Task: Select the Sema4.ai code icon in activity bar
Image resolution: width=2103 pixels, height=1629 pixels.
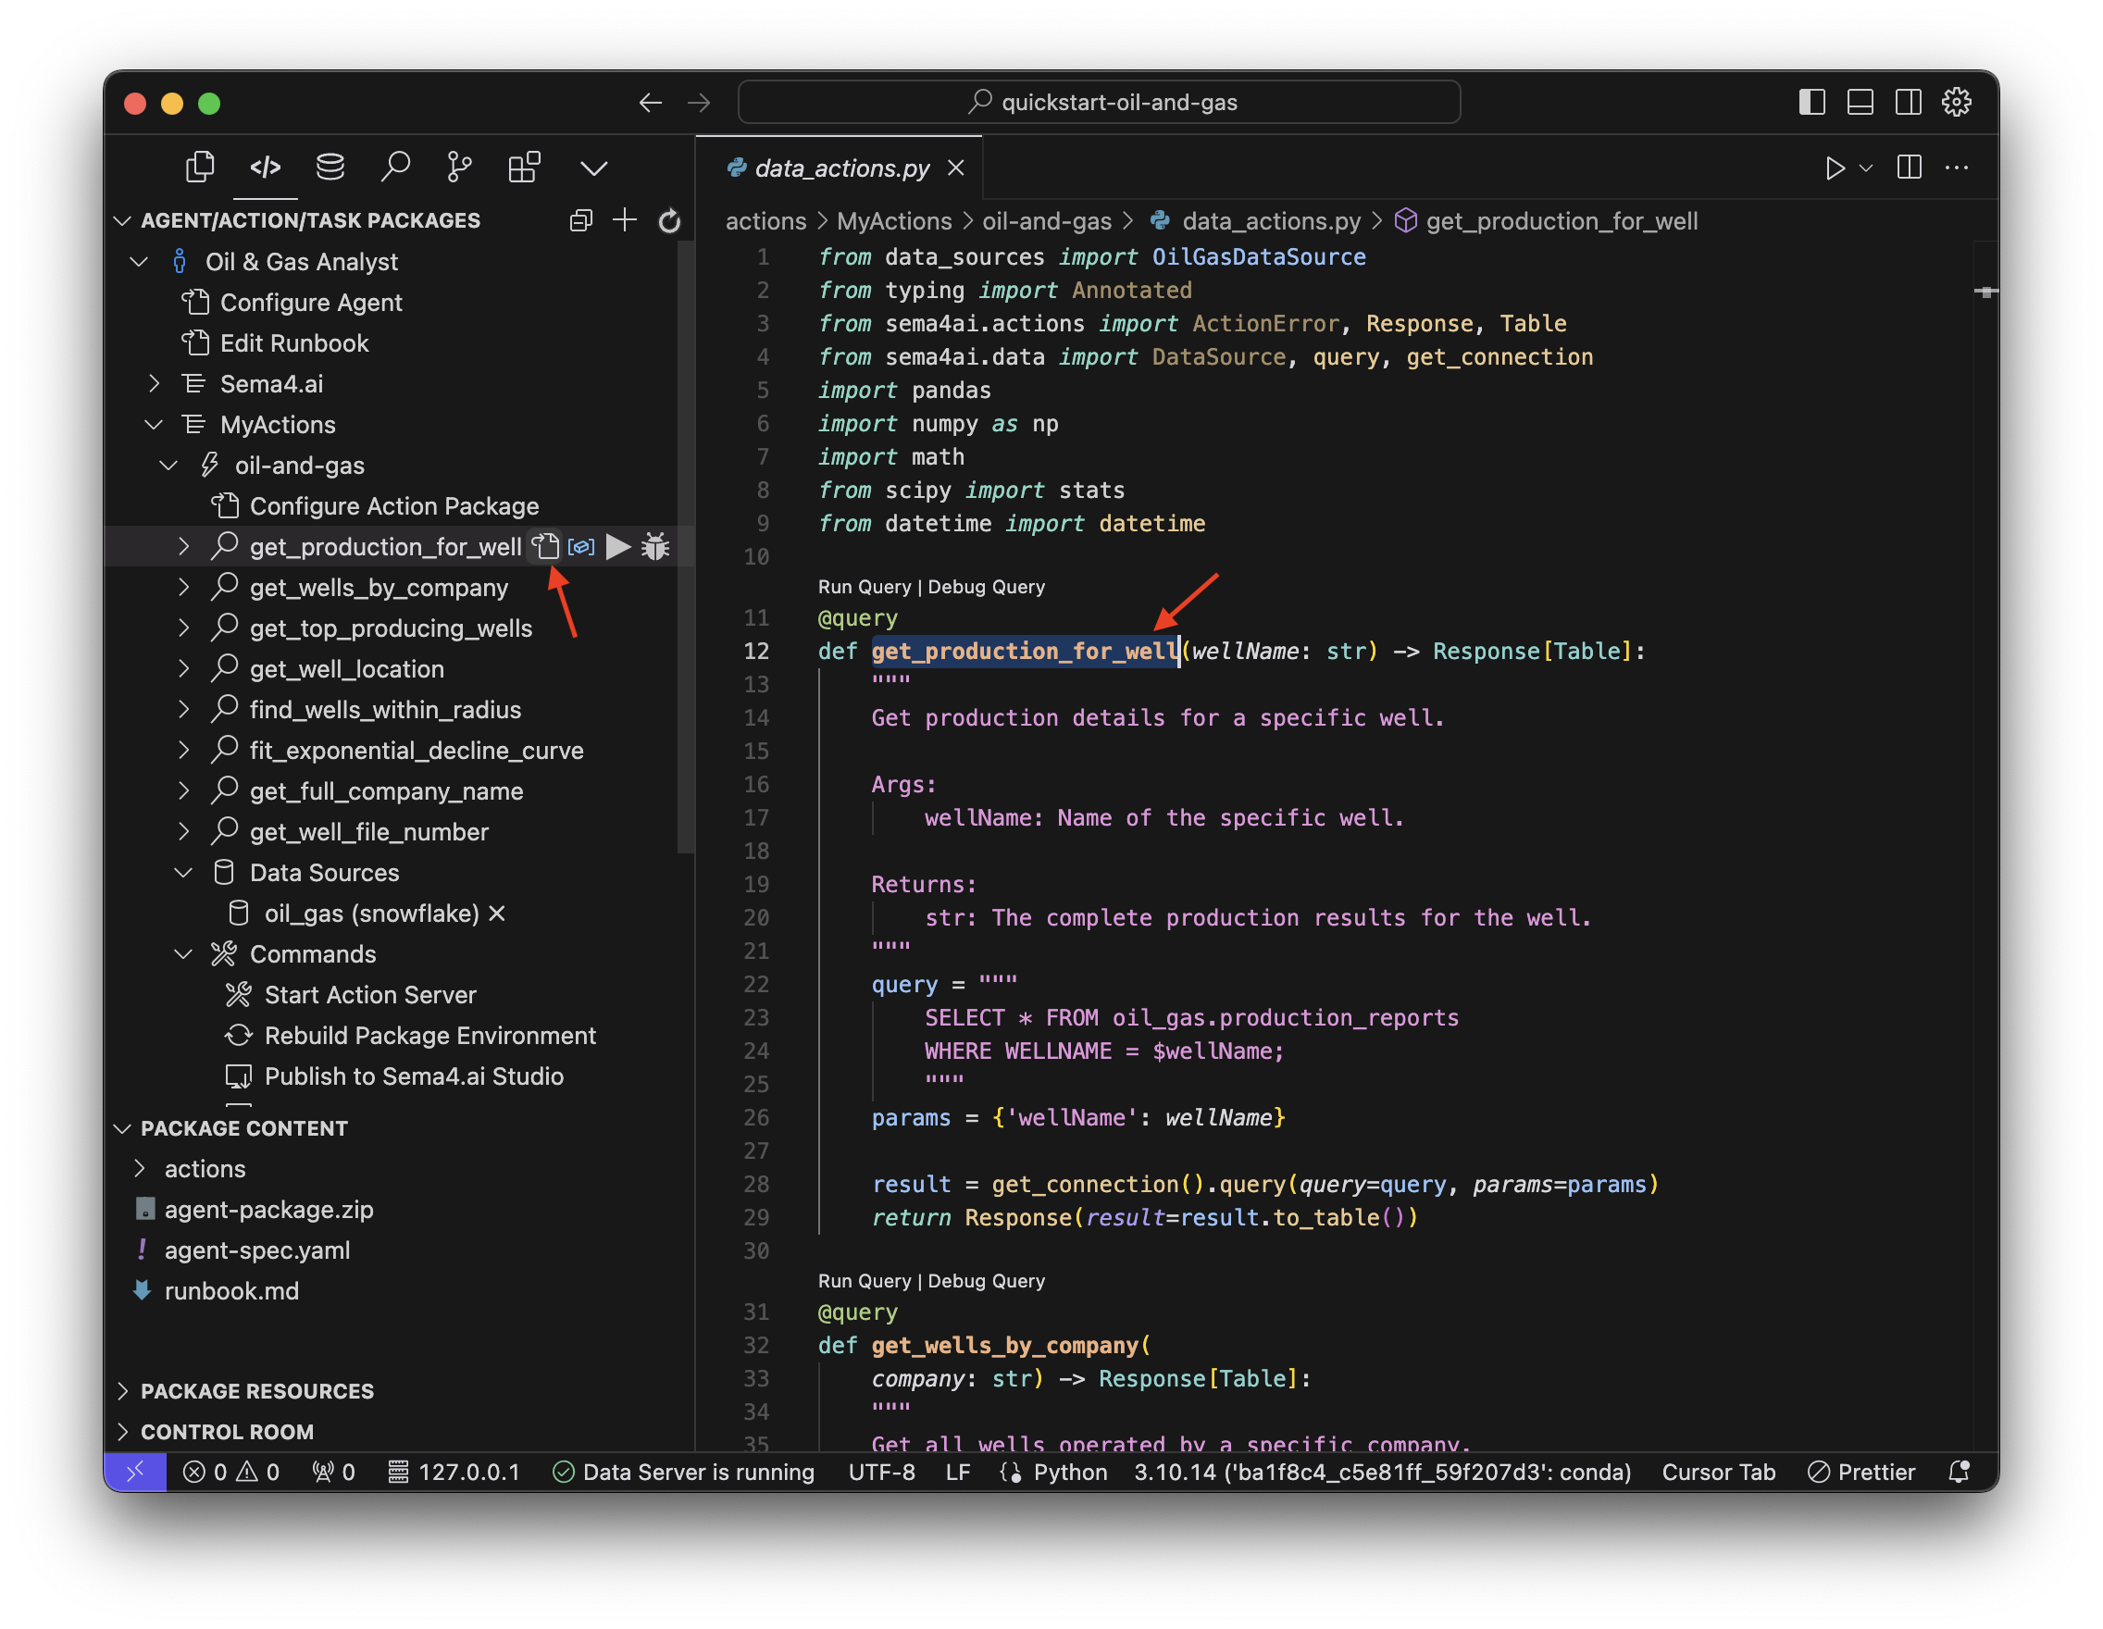Action: tap(265, 168)
